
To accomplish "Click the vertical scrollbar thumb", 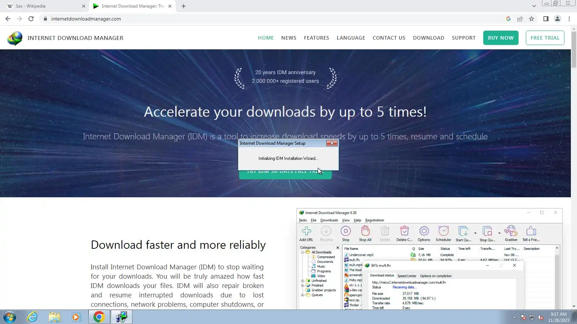I will click(574, 50).
